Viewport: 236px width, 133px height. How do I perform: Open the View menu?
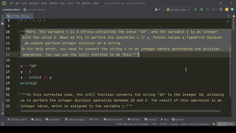pyautogui.click(x=24, y=3)
